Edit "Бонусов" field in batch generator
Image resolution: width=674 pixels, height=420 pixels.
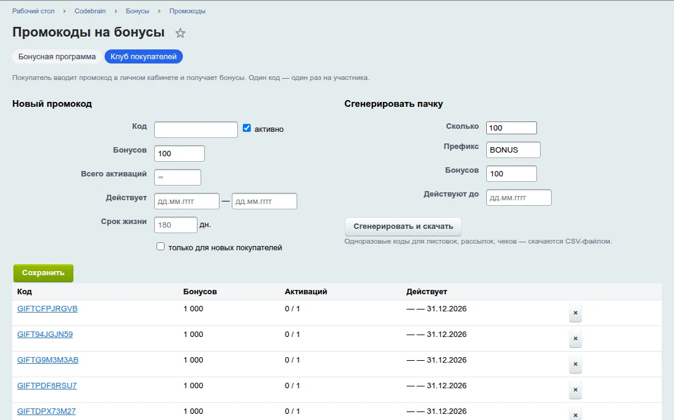(511, 174)
